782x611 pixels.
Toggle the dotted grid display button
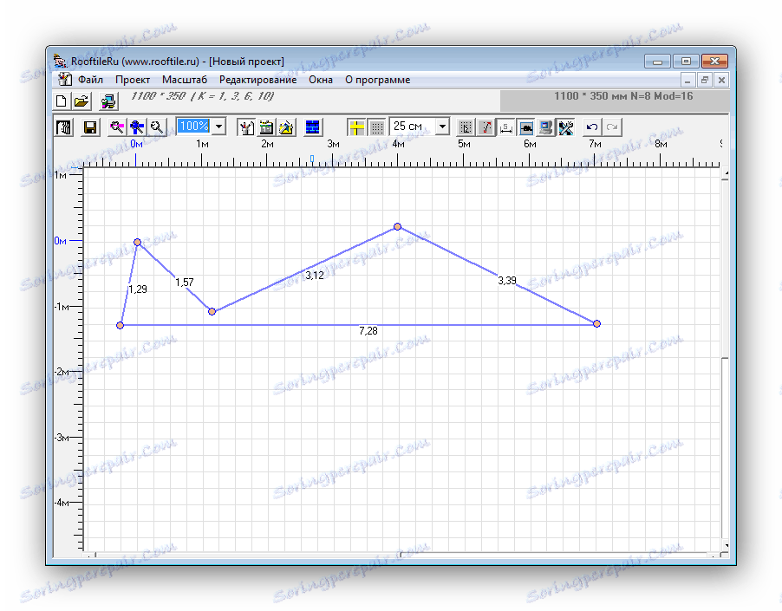coord(377,127)
